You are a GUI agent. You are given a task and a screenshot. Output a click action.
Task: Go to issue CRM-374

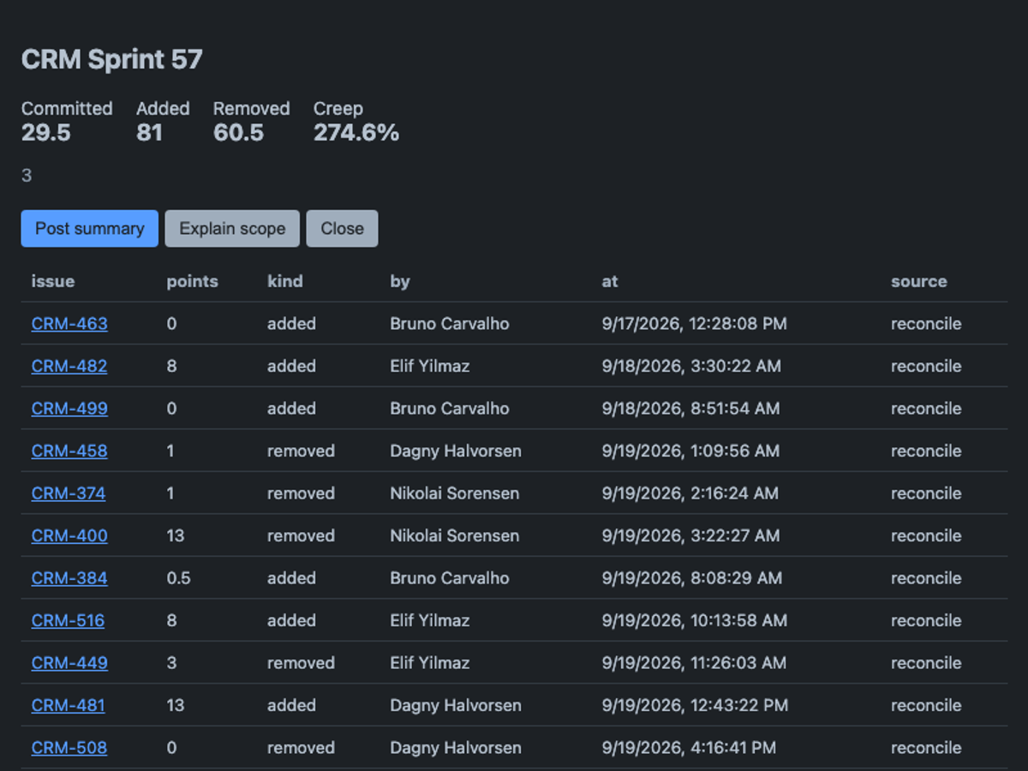pyautogui.click(x=69, y=493)
